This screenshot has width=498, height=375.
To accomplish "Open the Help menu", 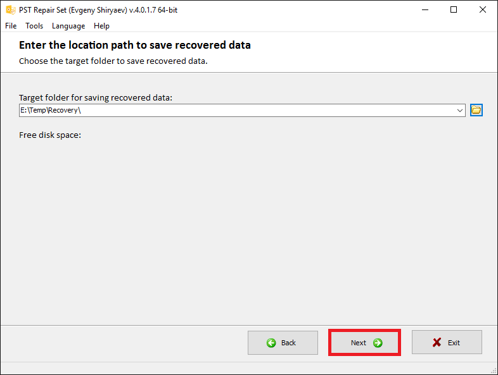I will tap(101, 26).
